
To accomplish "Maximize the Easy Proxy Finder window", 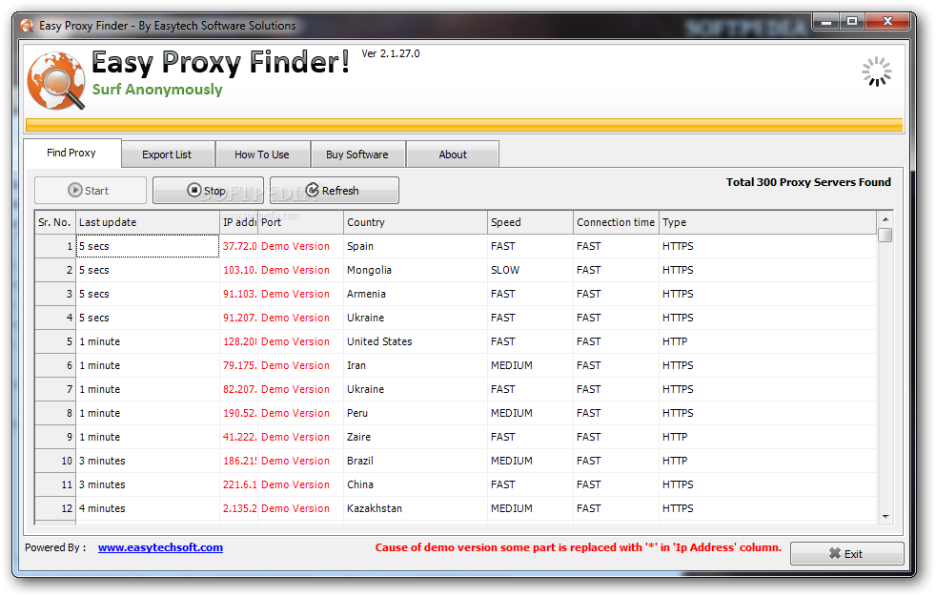I will pos(852,22).
